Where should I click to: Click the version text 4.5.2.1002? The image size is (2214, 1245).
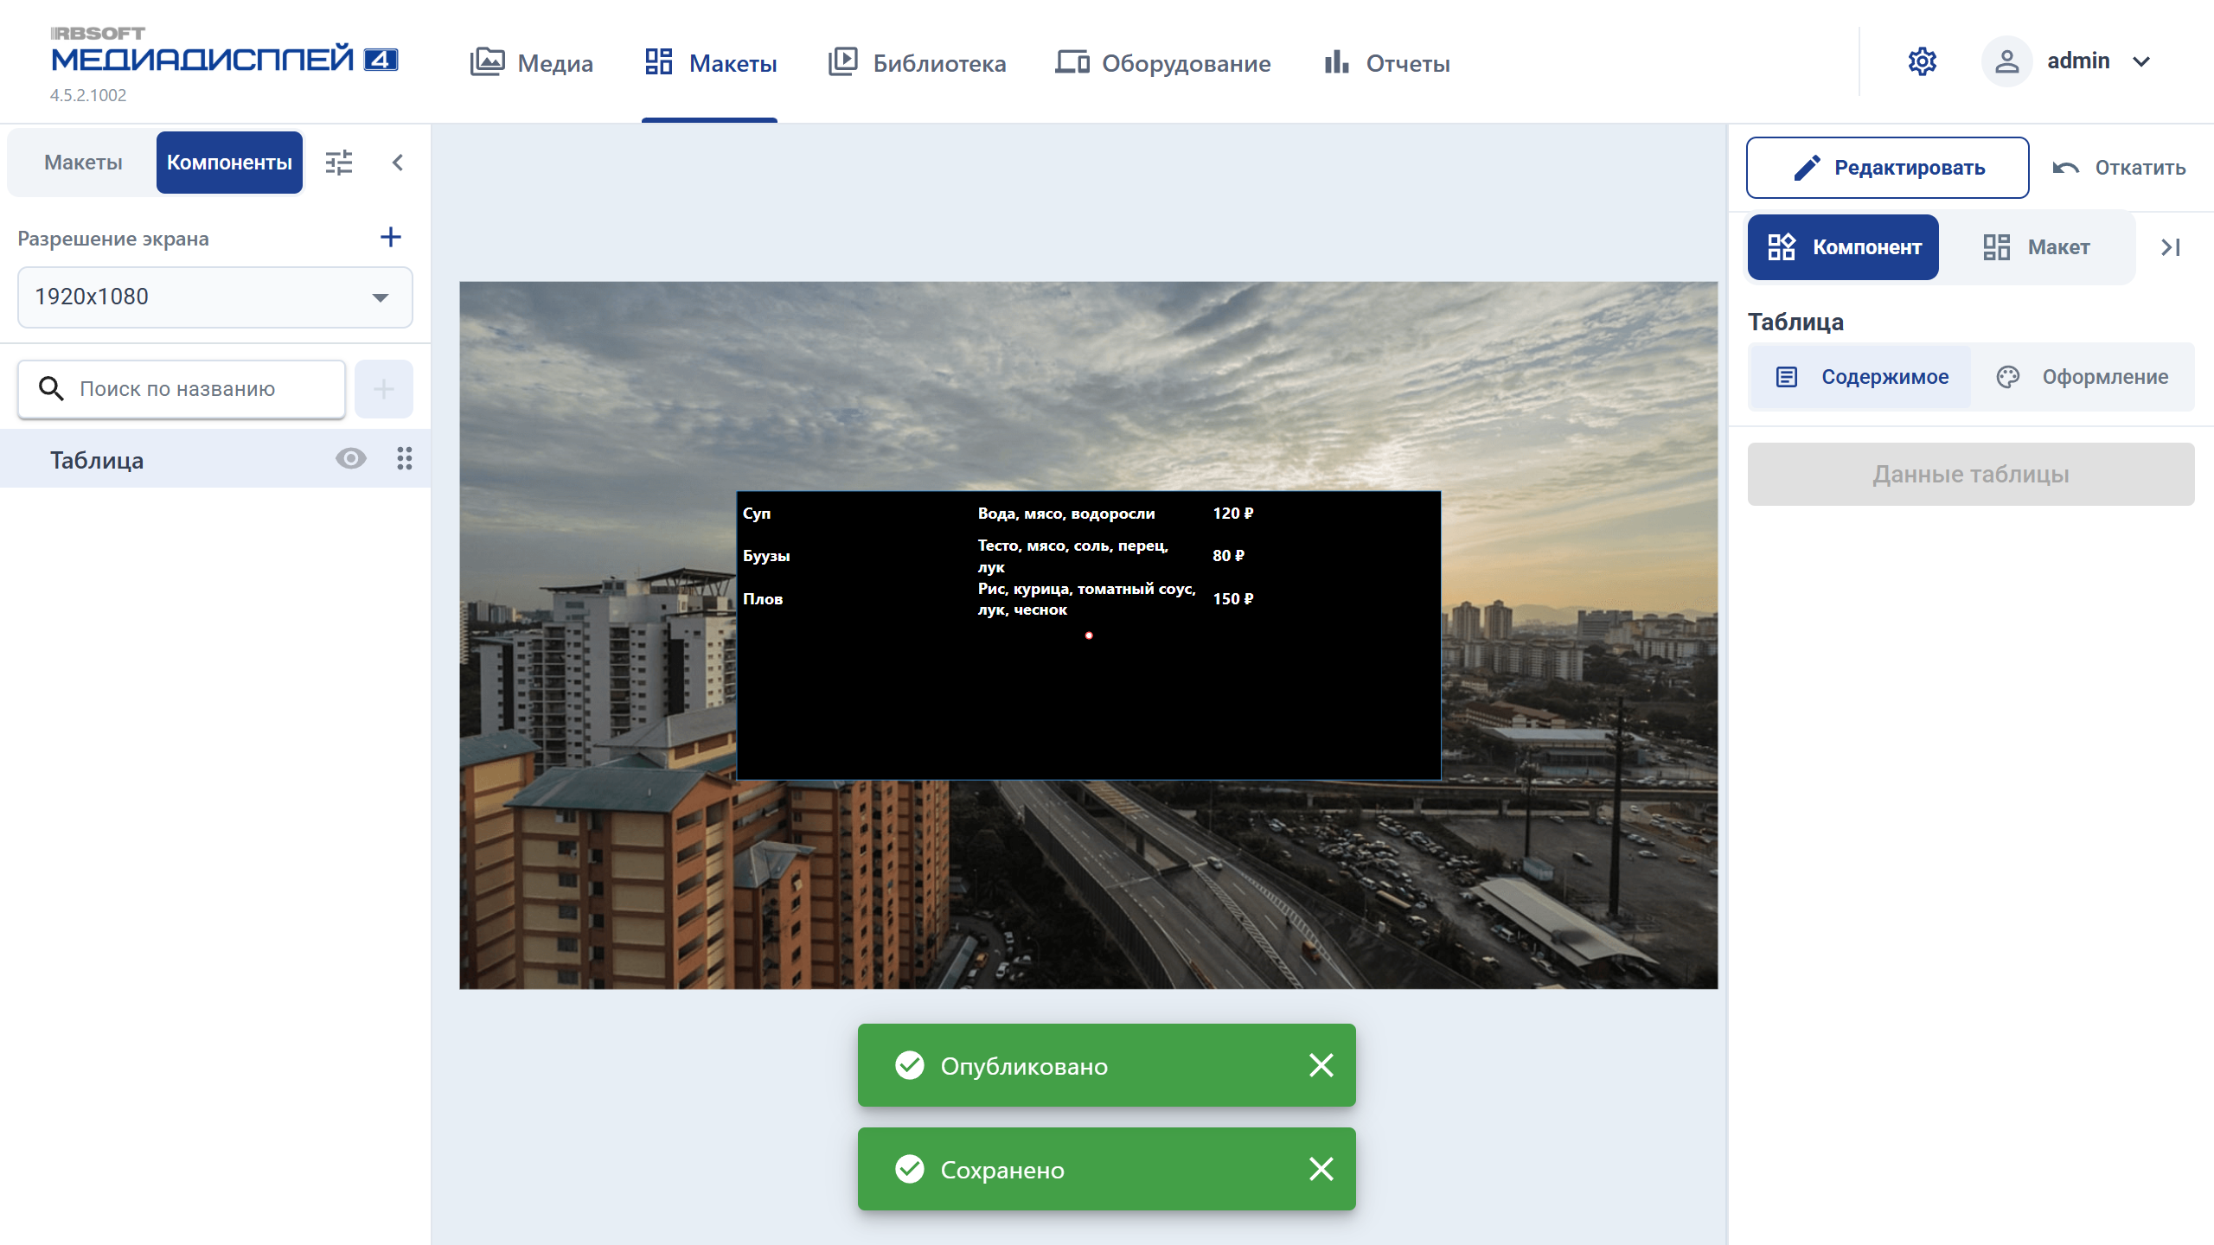88,95
